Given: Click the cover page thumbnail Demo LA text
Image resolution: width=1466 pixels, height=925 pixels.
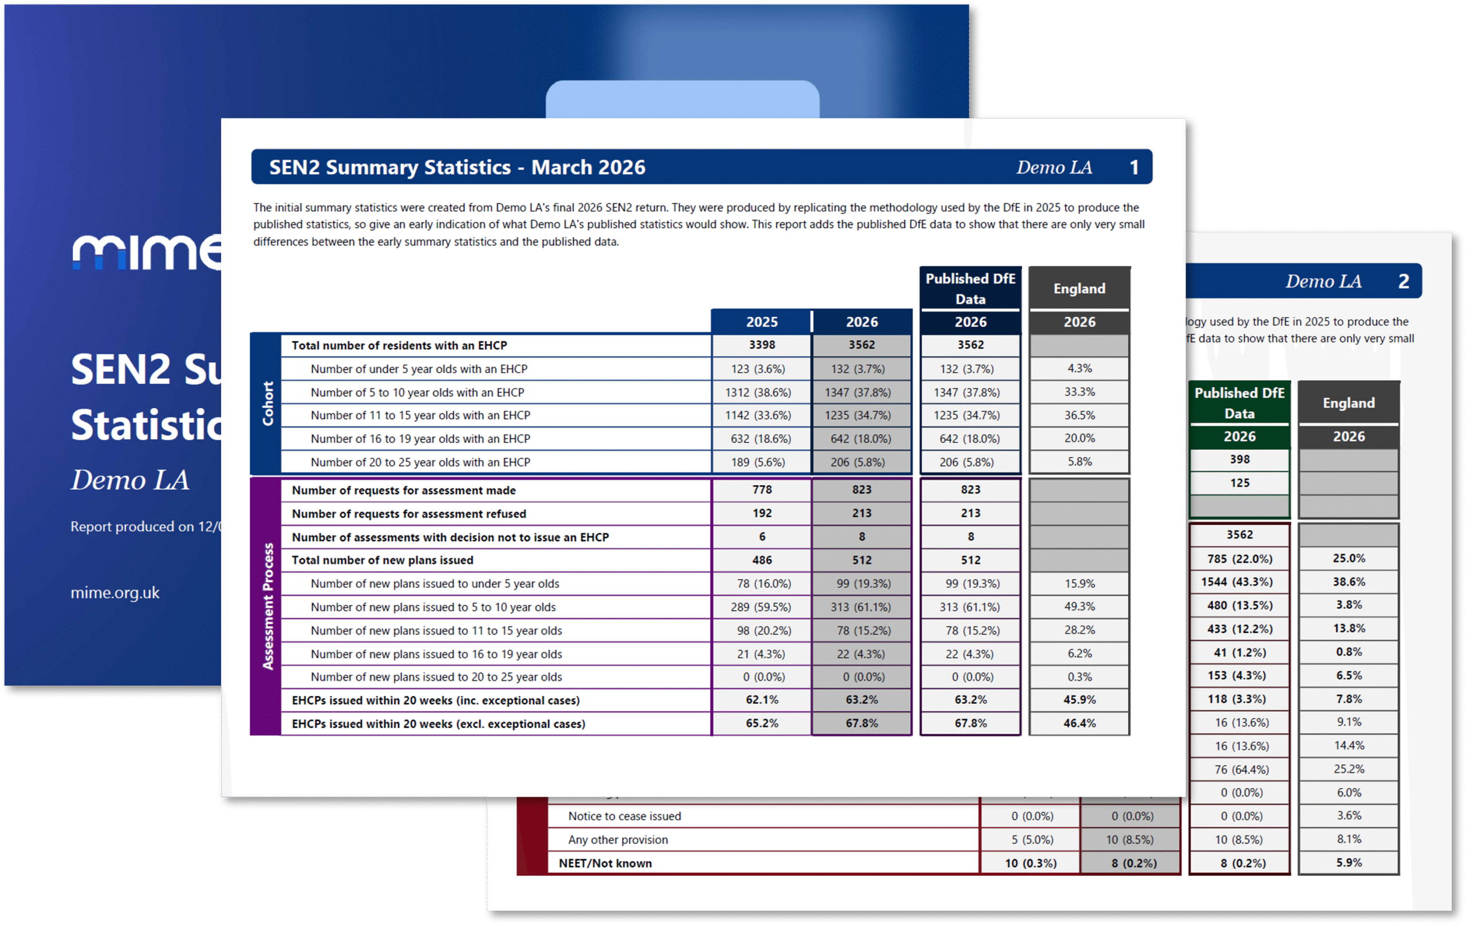Looking at the screenshot, I should [x=129, y=480].
